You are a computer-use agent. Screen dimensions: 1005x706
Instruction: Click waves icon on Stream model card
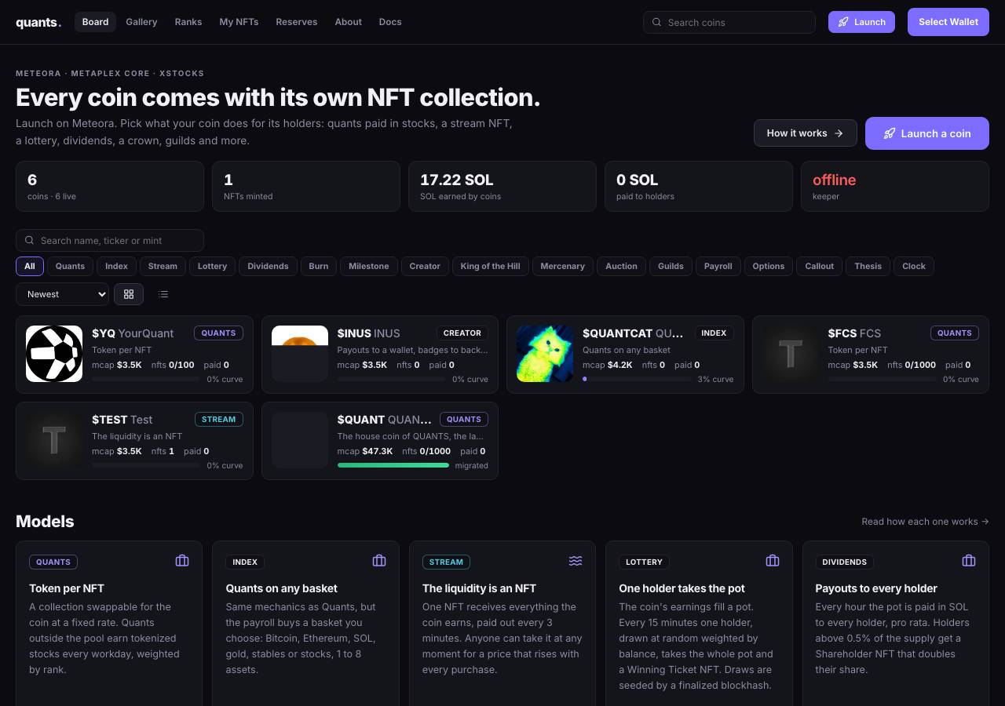[x=576, y=561]
